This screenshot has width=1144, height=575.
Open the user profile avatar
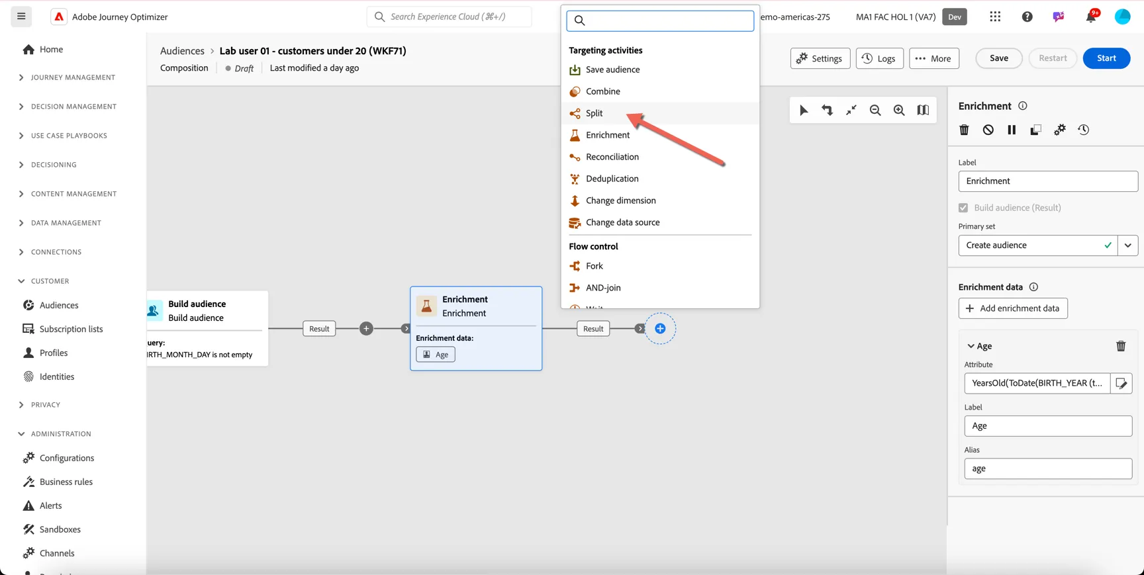pyautogui.click(x=1123, y=17)
